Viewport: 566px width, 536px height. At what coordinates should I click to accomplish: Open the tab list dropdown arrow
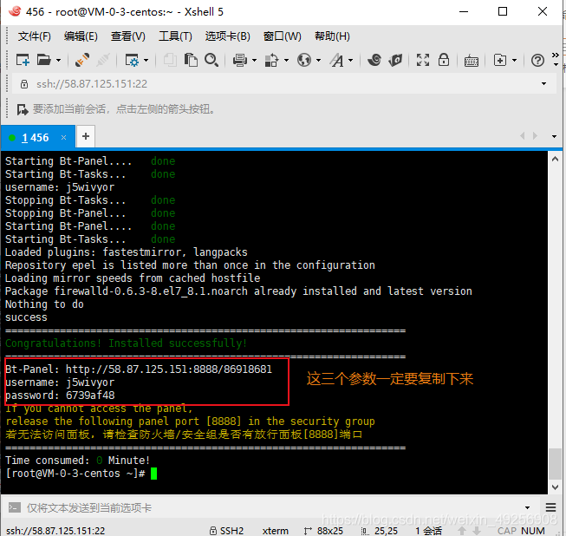(554, 136)
